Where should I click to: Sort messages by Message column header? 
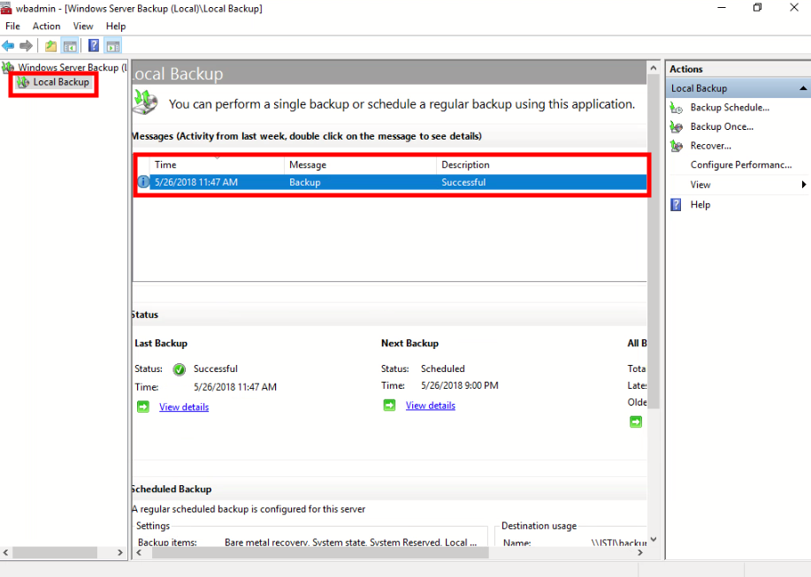pyautogui.click(x=360, y=164)
